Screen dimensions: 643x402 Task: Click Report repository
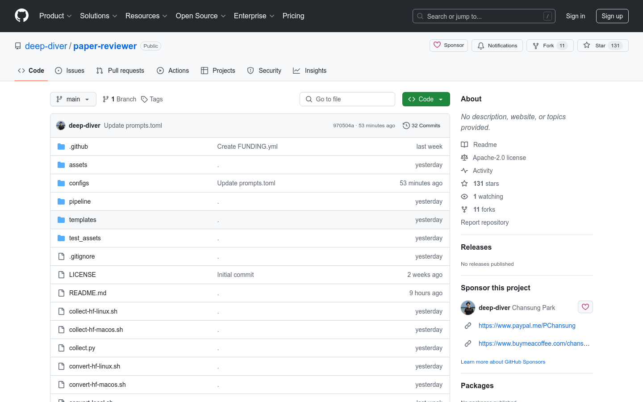coord(484,222)
